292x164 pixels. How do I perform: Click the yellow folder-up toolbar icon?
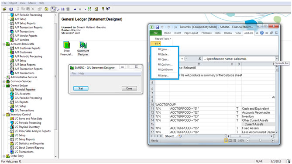46,9
